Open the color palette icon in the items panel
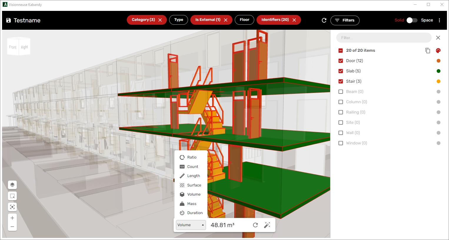The image size is (449, 240). coord(438,50)
